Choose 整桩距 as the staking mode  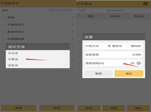pos(128,46)
